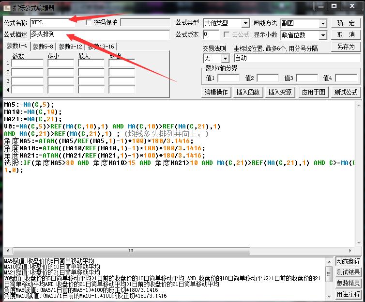The image size is (365, 302).
Task: Click the 应用于图 button
Action: pyautogui.click(x=313, y=92)
